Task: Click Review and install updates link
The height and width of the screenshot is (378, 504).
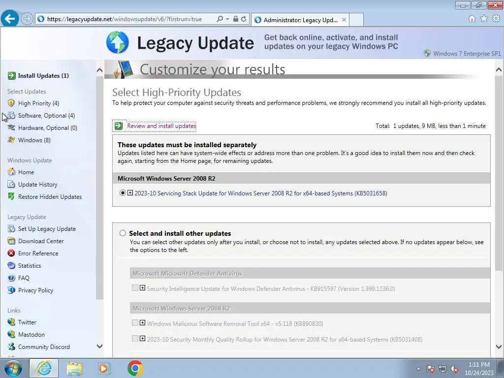Action: pyautogui.click(x=161, y=126)
